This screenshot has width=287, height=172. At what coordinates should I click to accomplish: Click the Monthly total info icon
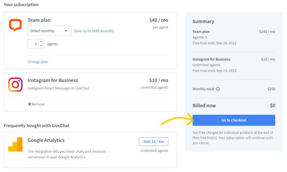coord(218,89)
